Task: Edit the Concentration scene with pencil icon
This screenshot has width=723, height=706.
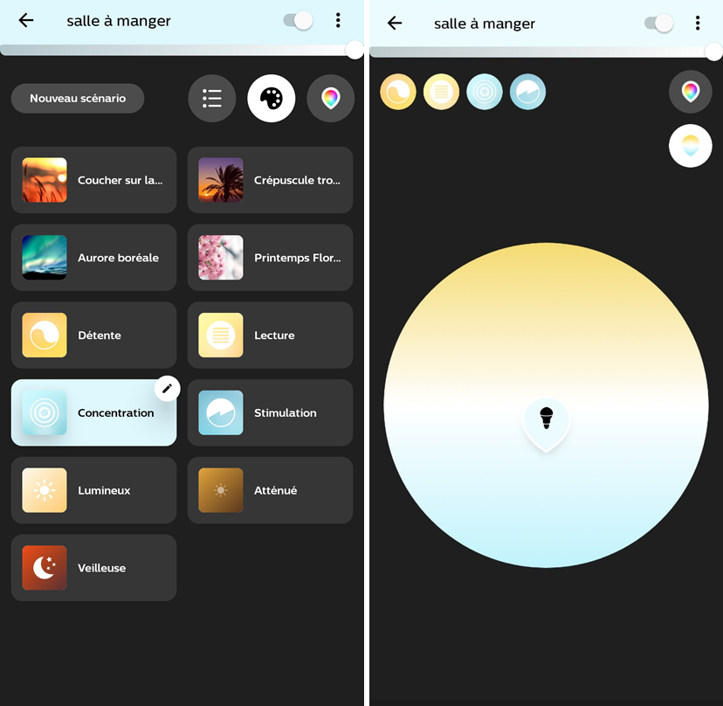Action: click(167, 389)
